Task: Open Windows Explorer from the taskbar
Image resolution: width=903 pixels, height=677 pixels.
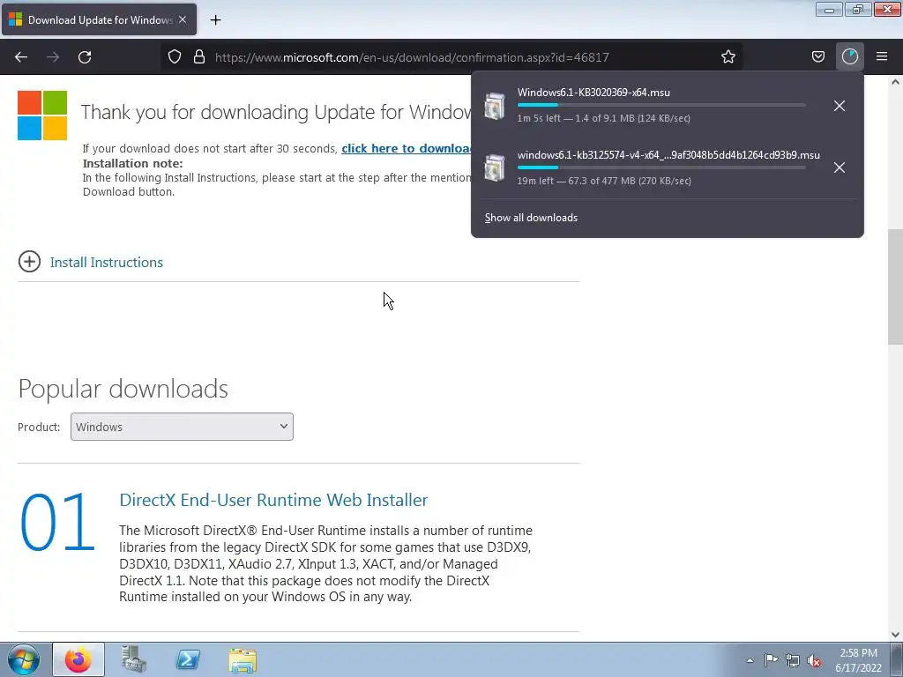Action: click(243, 659)
